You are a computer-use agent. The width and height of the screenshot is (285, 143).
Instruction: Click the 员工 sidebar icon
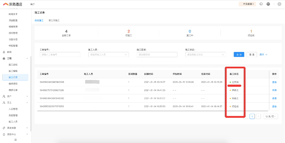point(4,103)
